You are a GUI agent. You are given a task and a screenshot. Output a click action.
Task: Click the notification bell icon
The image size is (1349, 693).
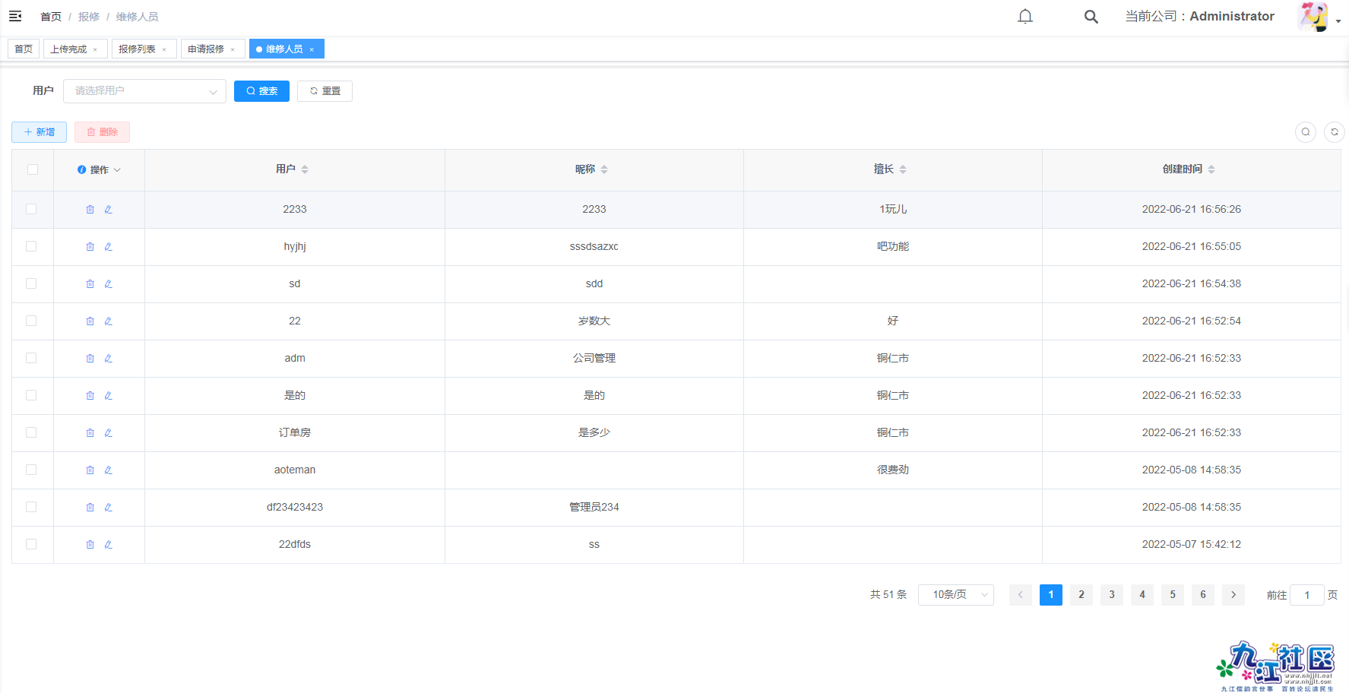[1025, 17]
